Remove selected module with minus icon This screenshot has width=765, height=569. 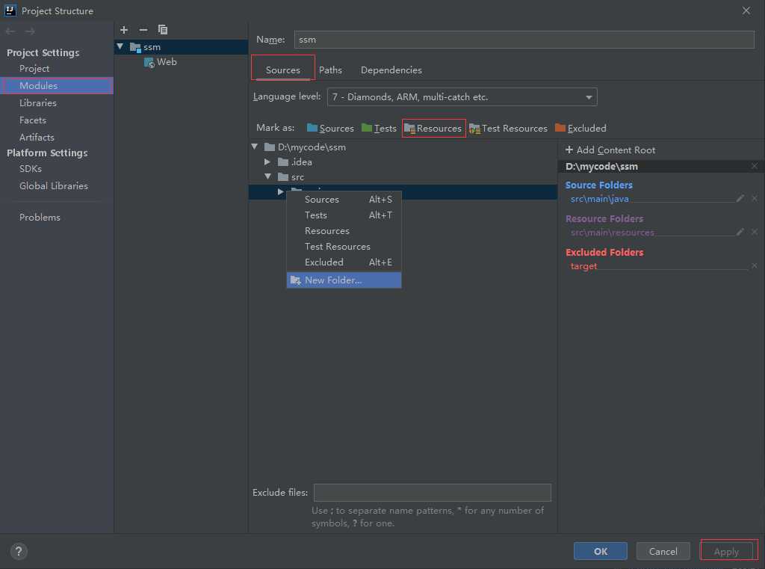pos(143,30)
